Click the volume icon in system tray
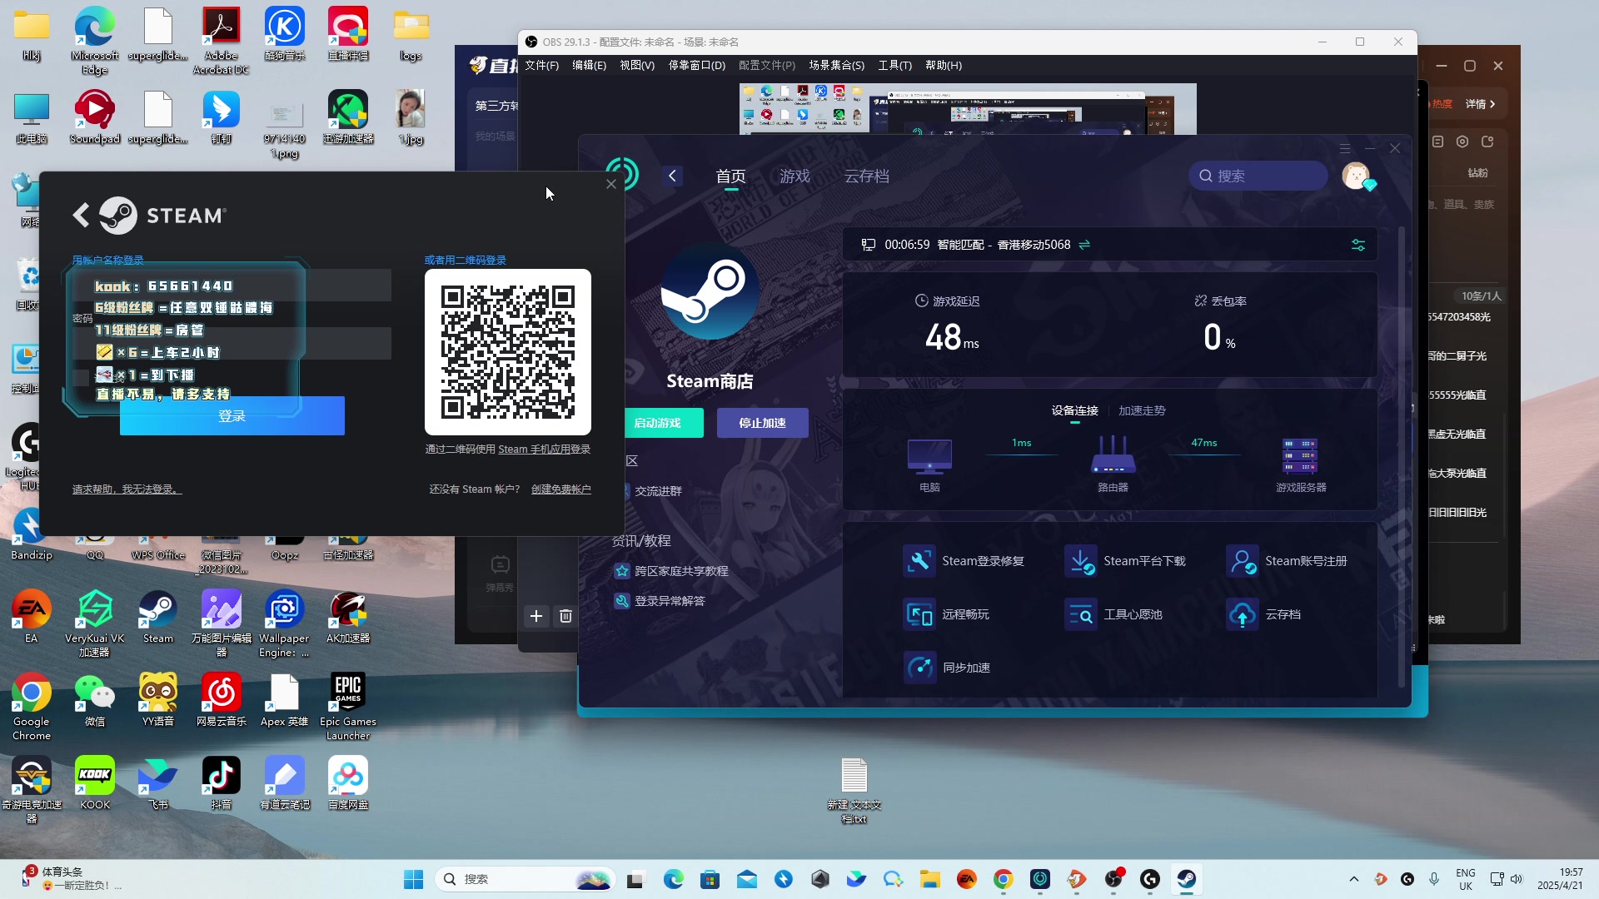1599x899 pixels. pos(1517,879)
